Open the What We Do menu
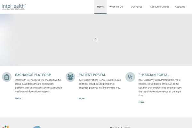192x128 pixels. click(116, 7)
